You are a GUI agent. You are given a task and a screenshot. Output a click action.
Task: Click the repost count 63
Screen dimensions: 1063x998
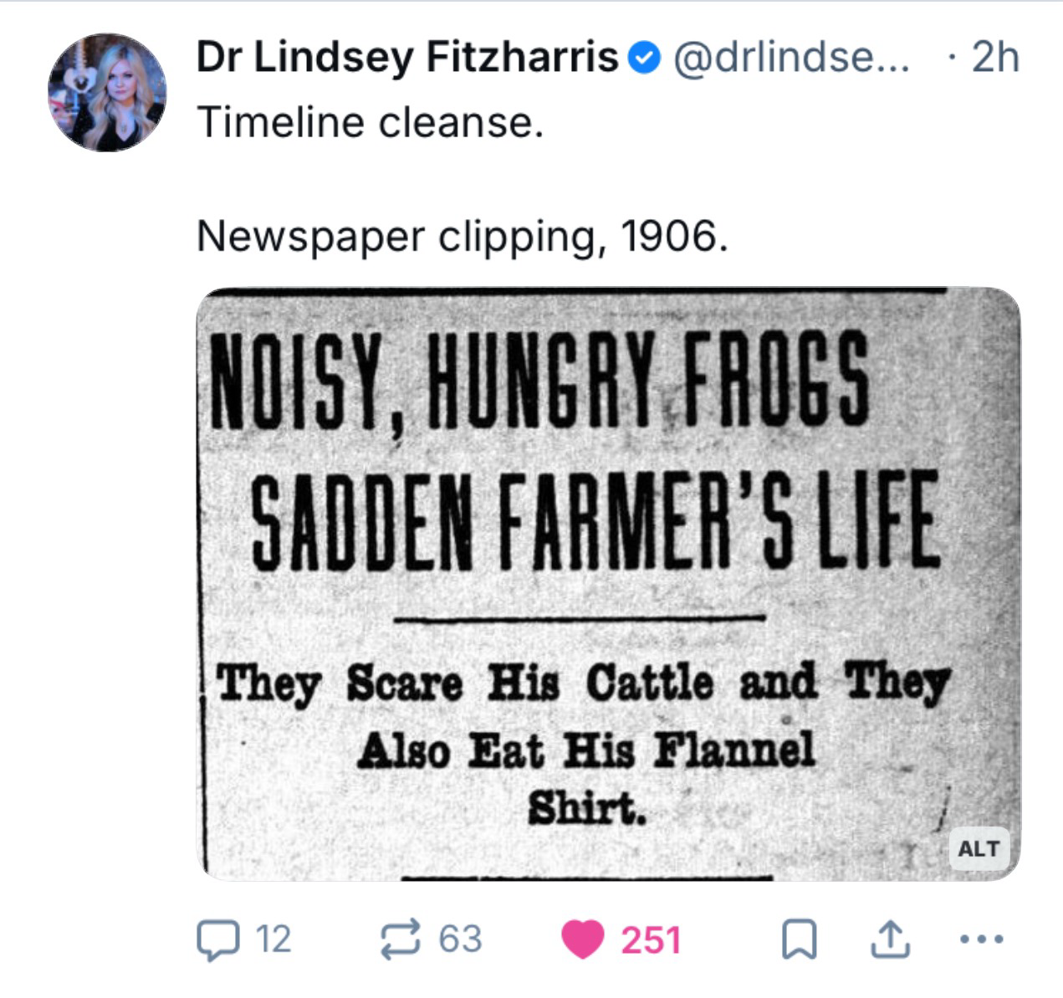click(460, 939)
